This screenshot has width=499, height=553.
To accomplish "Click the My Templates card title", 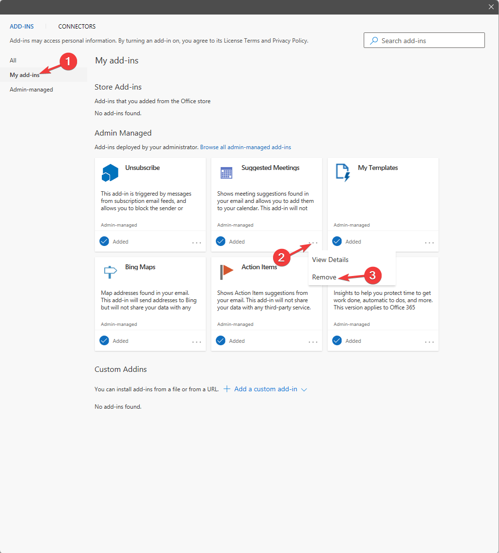I will pyautogui.click(x=378, y=168).
